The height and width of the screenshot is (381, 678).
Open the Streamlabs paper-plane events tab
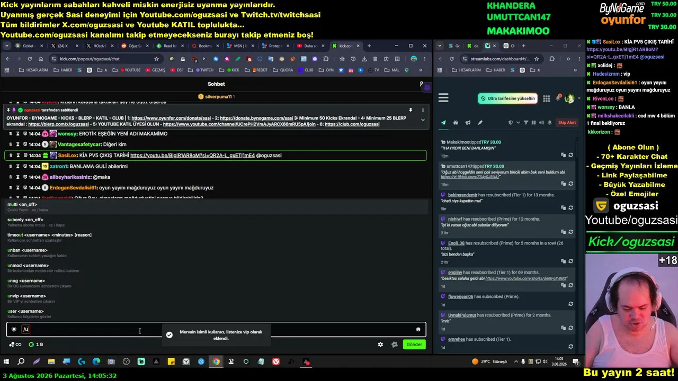pos(443,123)
